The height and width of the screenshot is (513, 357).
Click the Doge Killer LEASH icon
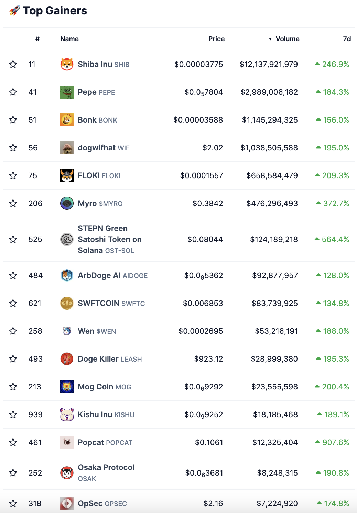[67, 359]
